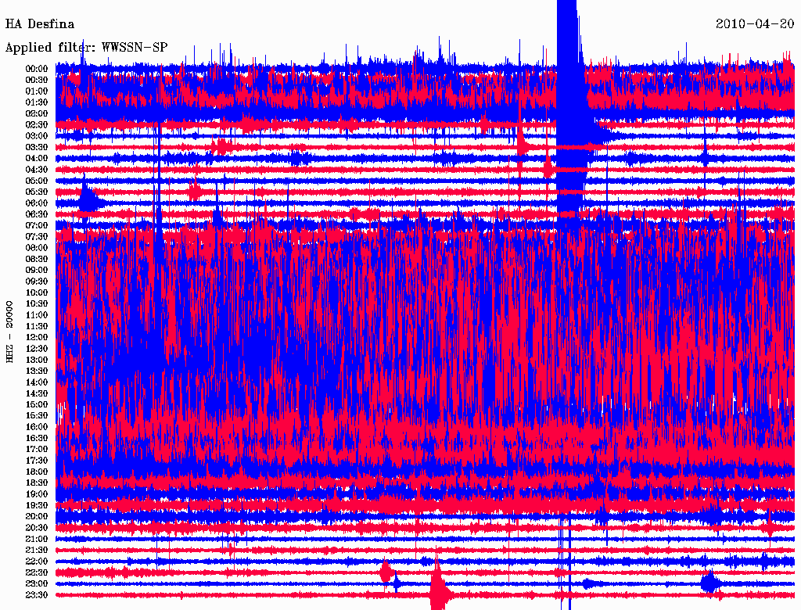Select the 12:00 time label
Image resolution: width=801 pixels, height=610 pixels.
tap(36, 338)
